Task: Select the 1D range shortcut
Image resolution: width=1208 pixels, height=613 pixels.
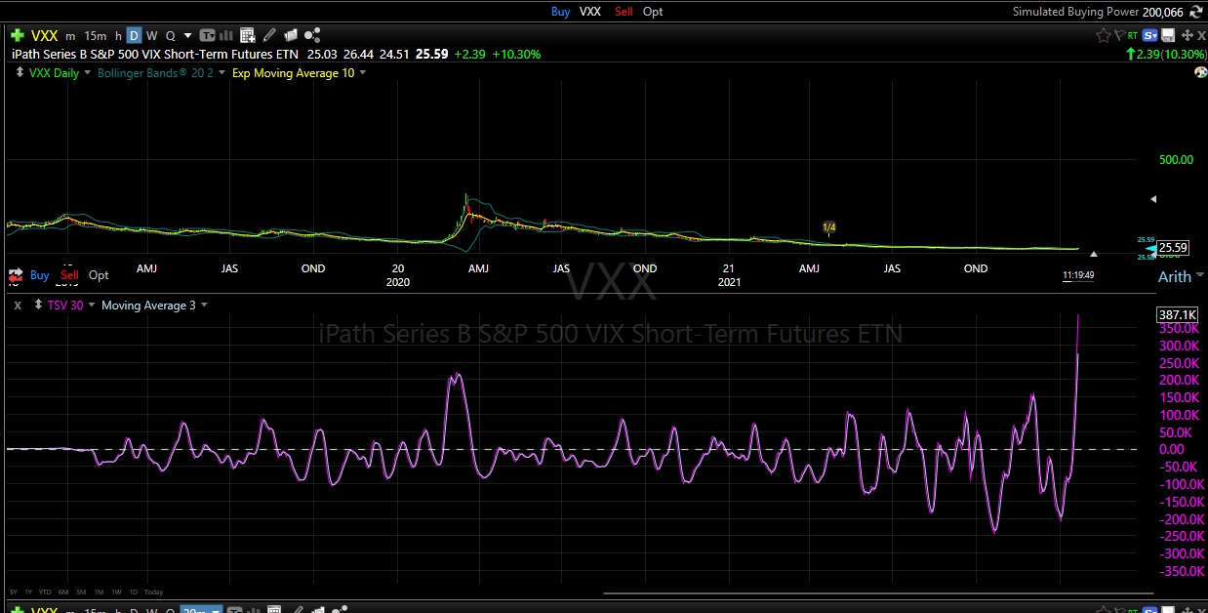Action: [133, 592]
